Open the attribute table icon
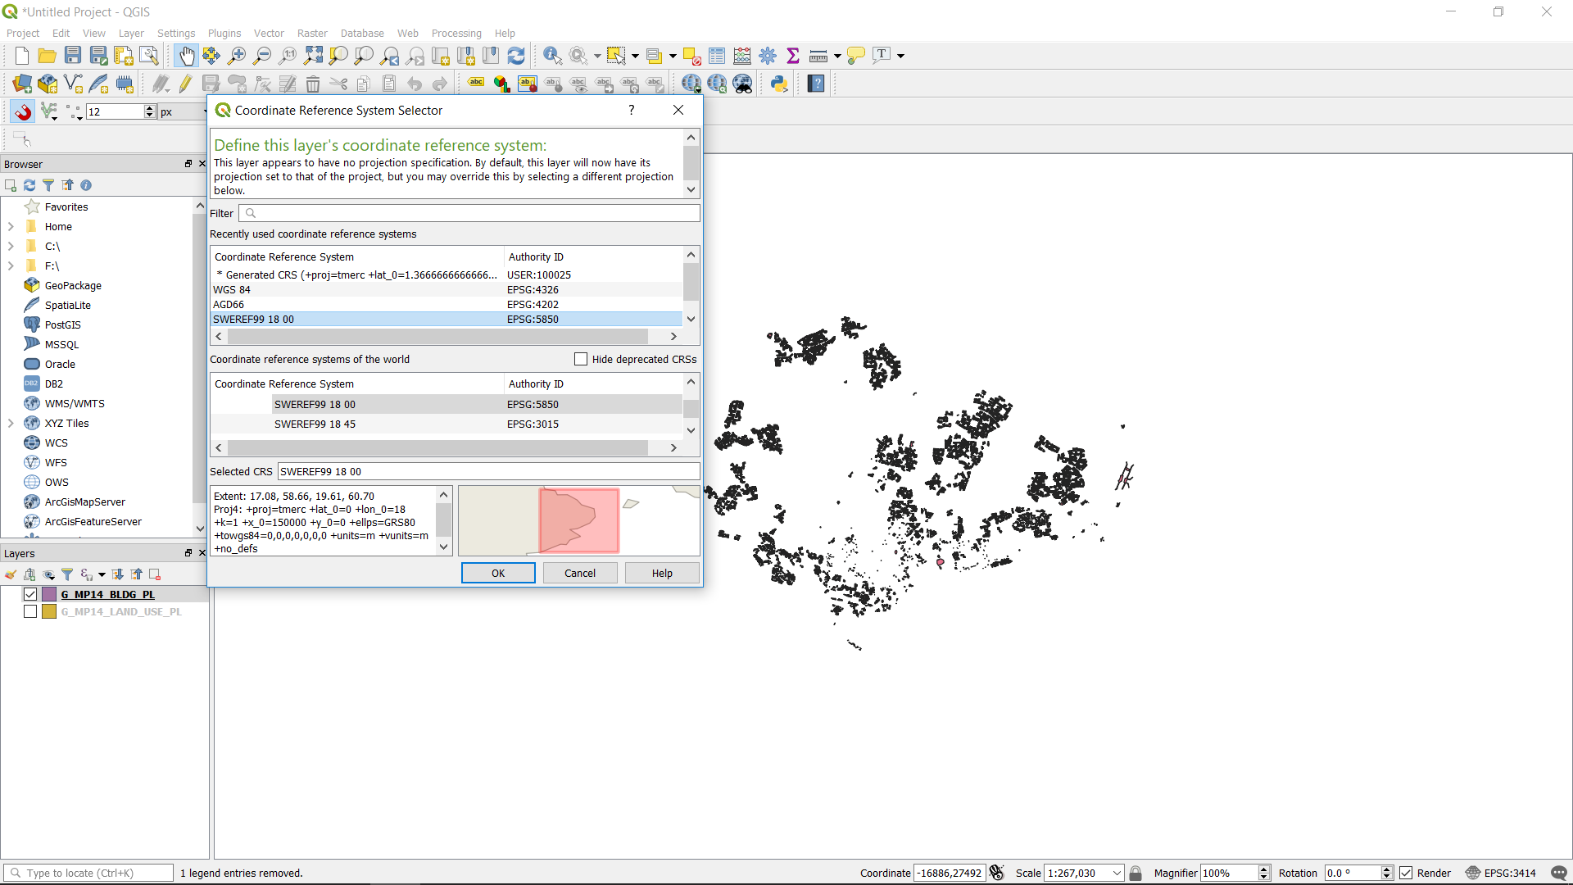This screenshot has width=1573, height=885. (x=716, y=56)
